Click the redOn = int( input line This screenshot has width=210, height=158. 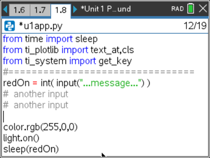pos(76,83)
